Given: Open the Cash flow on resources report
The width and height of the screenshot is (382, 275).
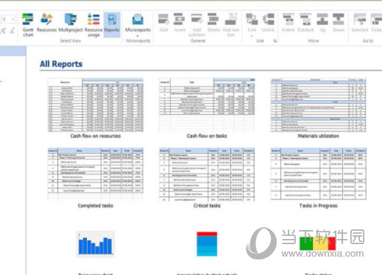Looking at the screenshot, I should coord(96,105).
